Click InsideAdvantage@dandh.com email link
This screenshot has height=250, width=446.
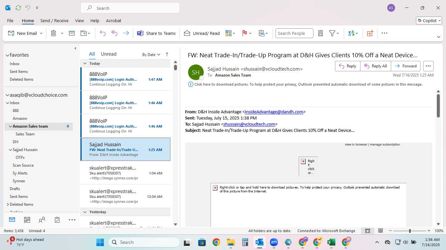[274, 112]
